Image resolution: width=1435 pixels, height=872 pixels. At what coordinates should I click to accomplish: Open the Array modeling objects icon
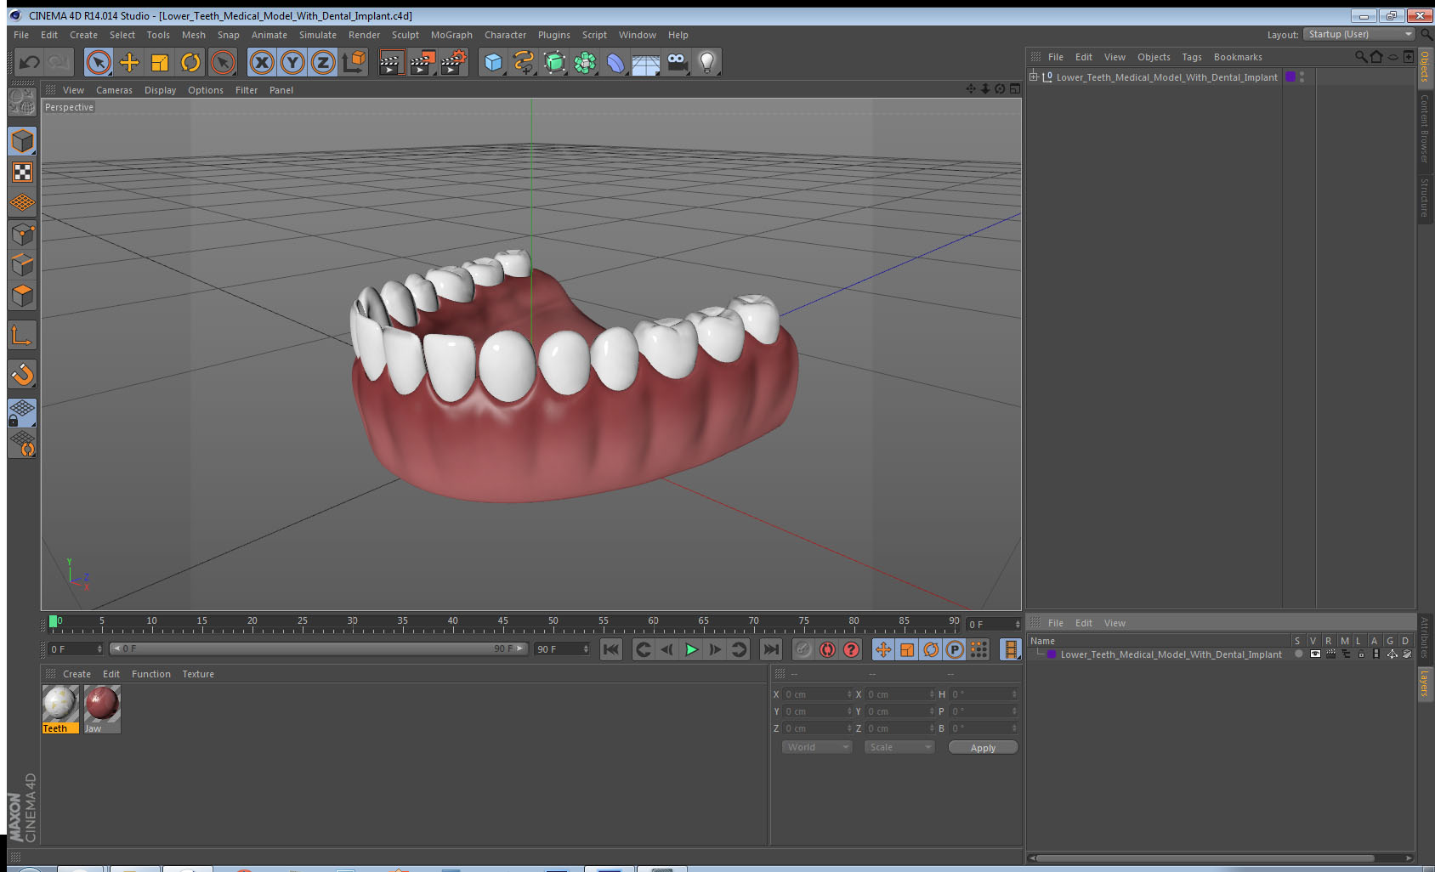tap(585, 62)
